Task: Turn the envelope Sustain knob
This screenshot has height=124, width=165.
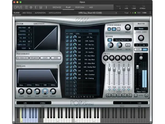Action: (45, 91)
